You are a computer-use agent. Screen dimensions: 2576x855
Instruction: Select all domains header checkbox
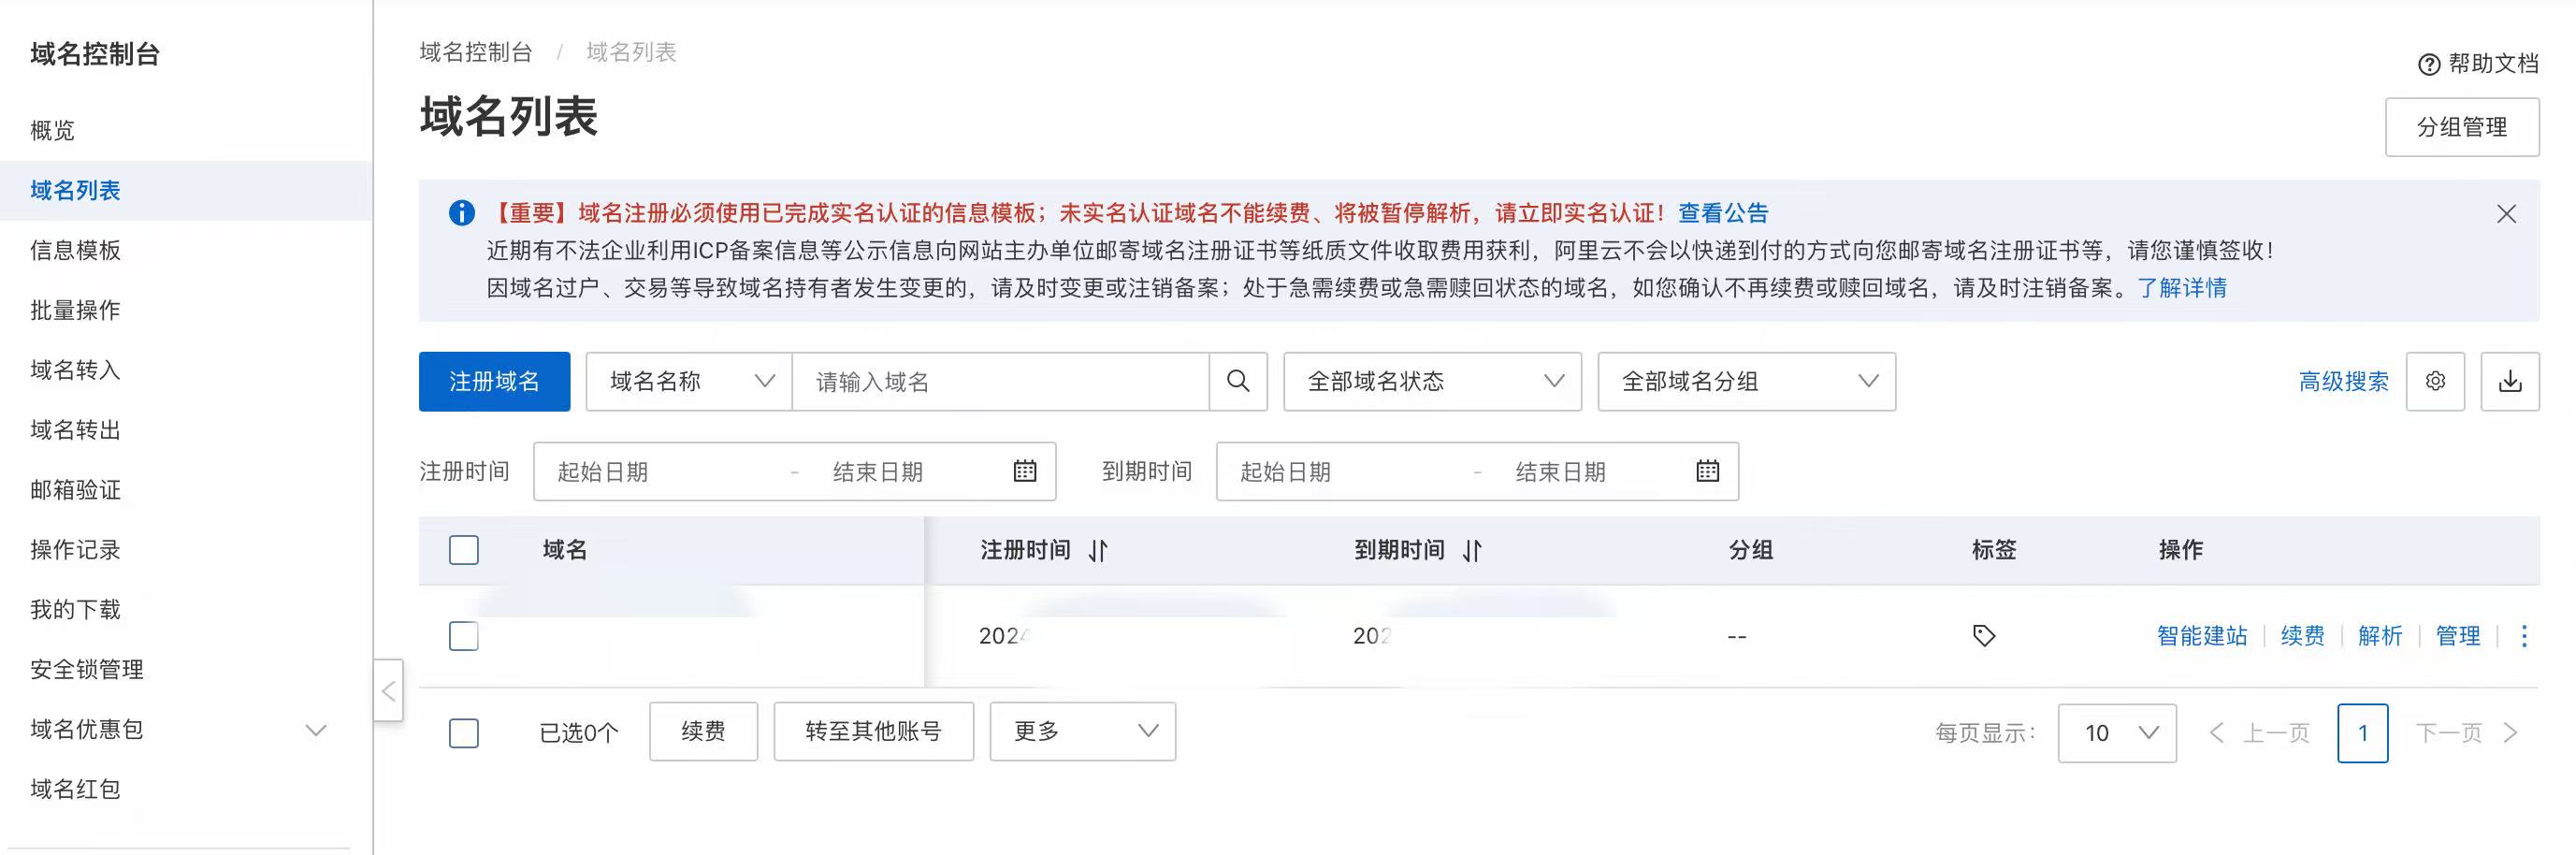click(464, 550)
